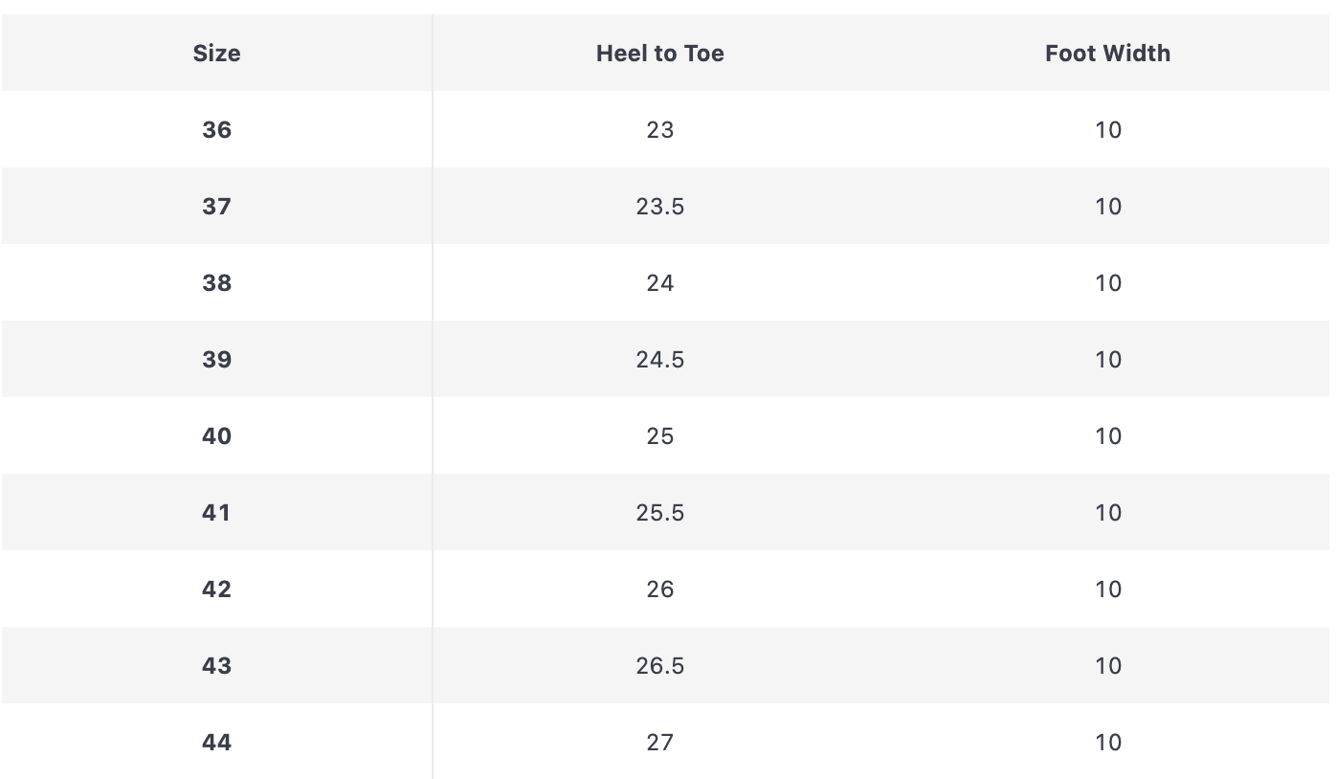The height and width of the screenshot is (779, 1336).
Task: Select size 41 in the table
Action: pyautogui.click(x=216, y=512)
